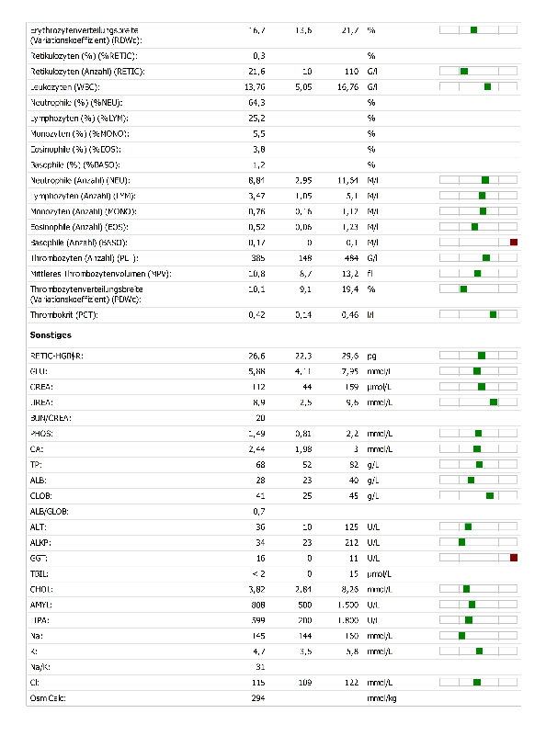Click the Cl range bar green marker
Image resolution: width=546 pixels, height=736 pixels.
(477, 682)
